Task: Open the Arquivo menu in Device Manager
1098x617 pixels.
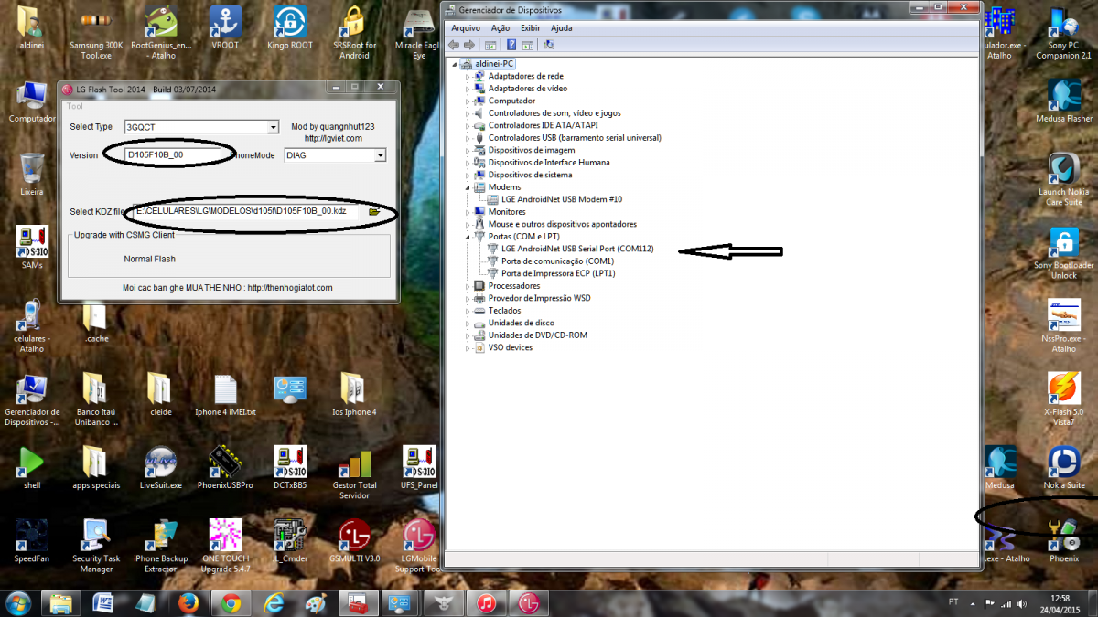Action: [x=466, y=28]
